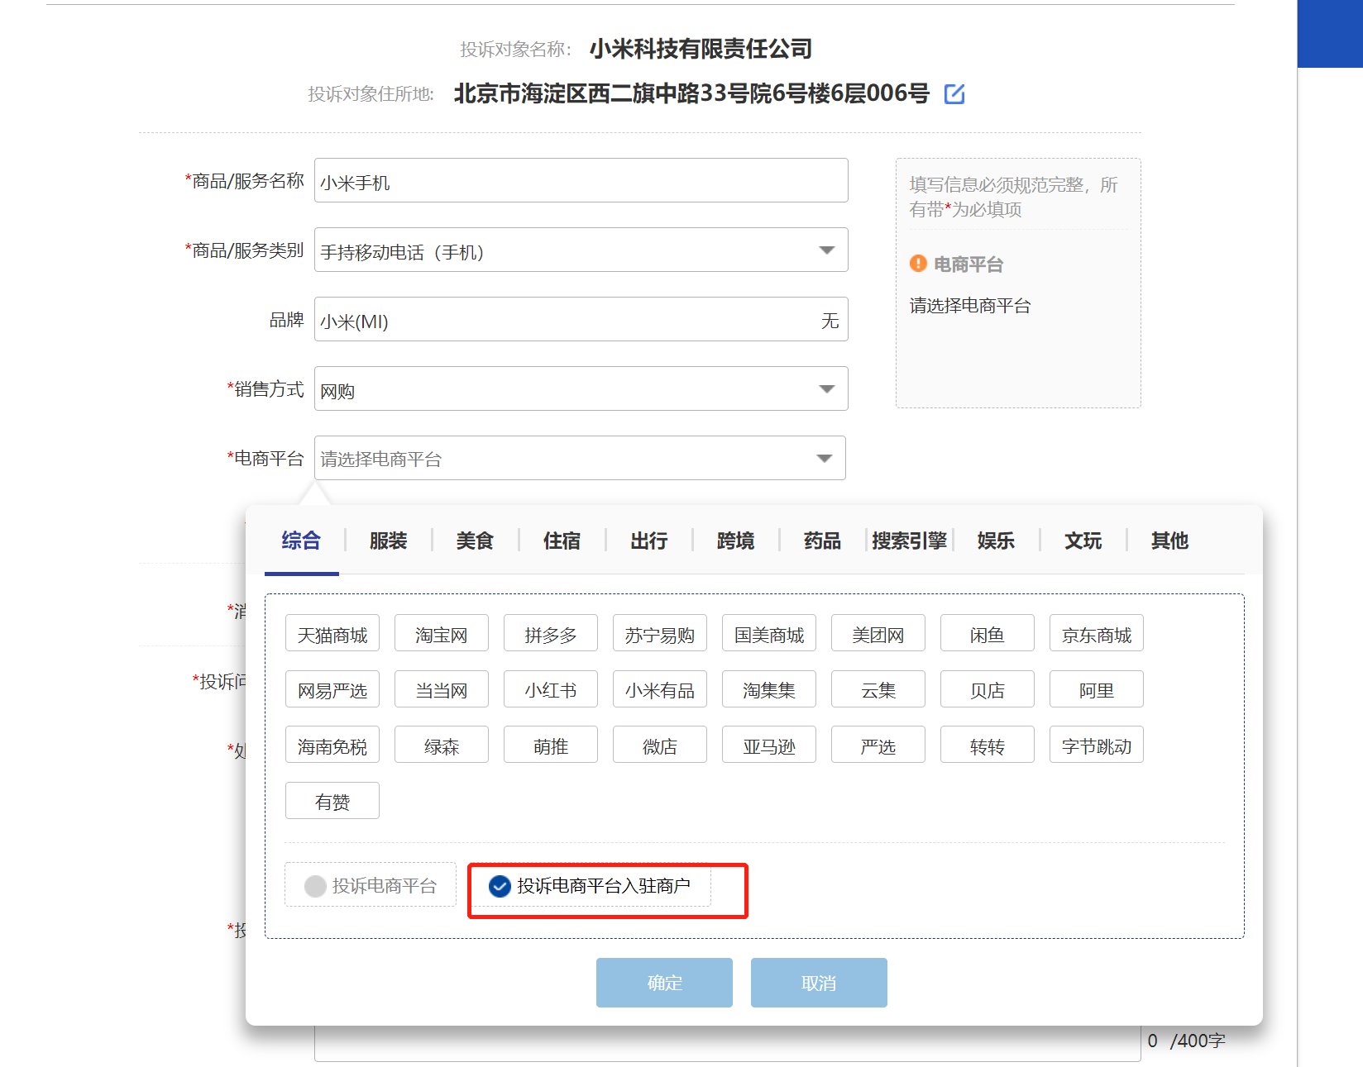This screenshot has width=1363, height=1067.
Task: Choose 小红书 platform
Action: [x=551, y=689]
